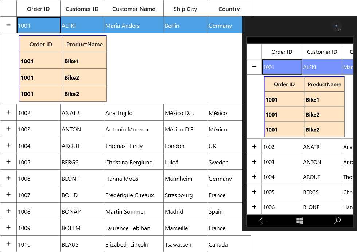Click the Country column header
357x252 pixels.
tap(229, 9)
